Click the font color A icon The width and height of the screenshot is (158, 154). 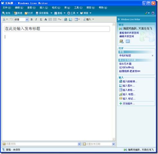[46, 19]
